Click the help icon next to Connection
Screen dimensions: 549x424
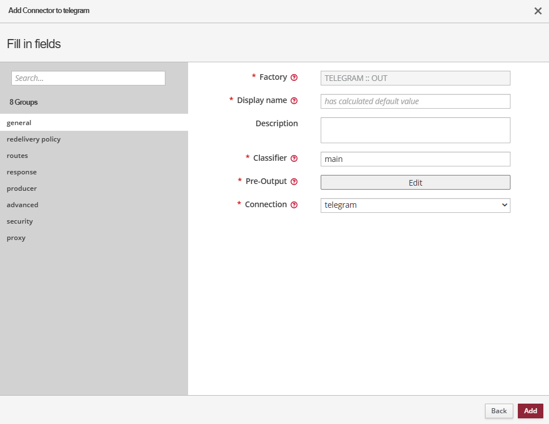294,205
